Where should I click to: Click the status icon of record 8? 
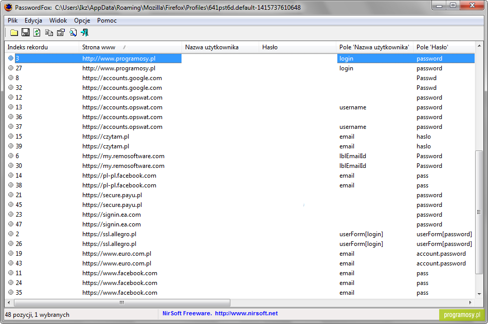[11, 78]
